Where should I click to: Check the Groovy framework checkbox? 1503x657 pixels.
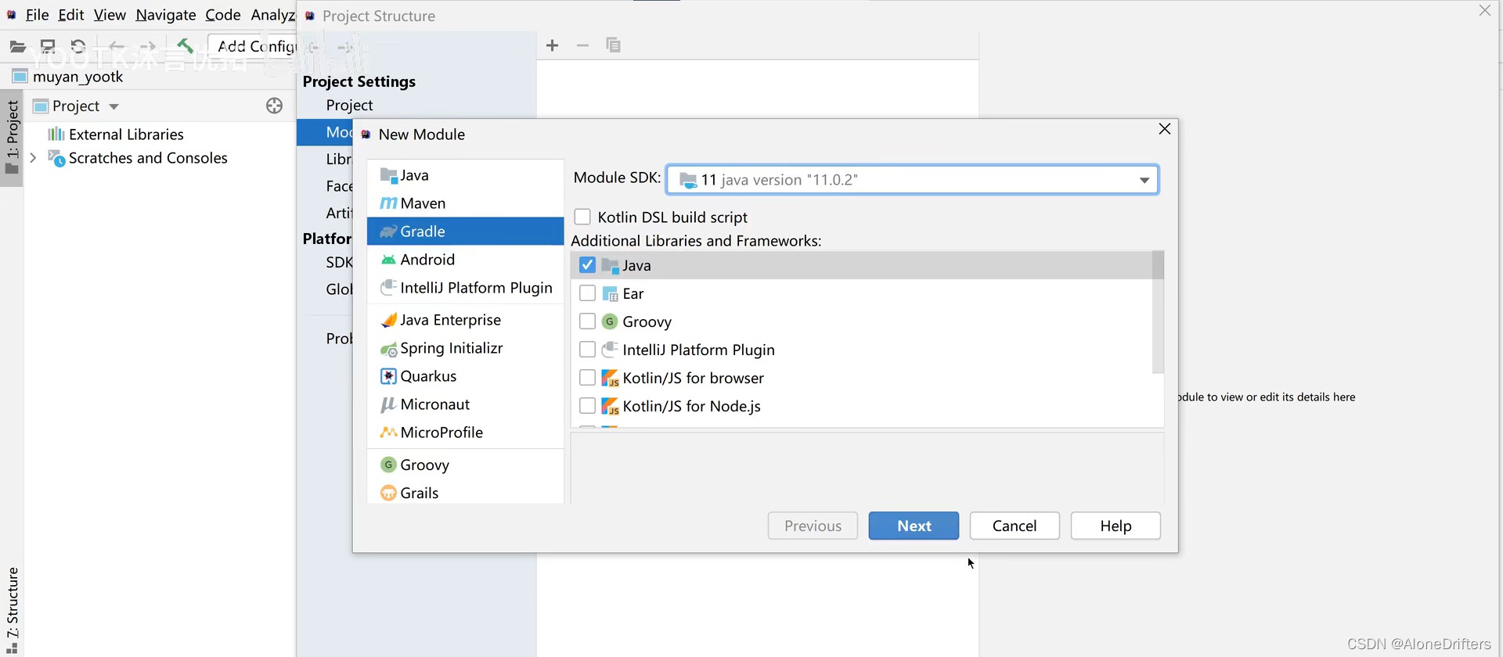point(587,321)
